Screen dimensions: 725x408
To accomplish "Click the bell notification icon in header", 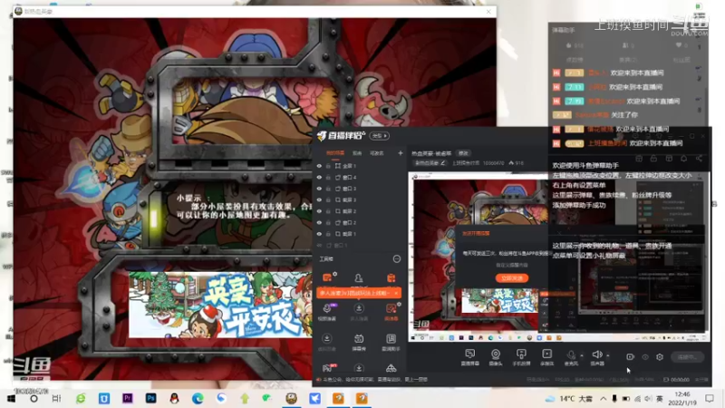I will pos(684,159).
